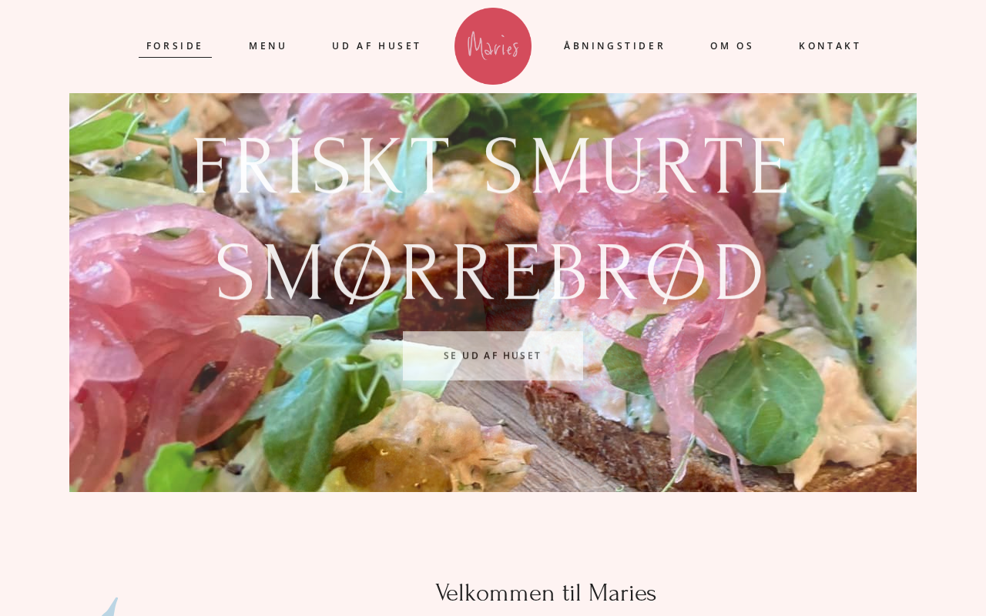Click the word FRISKT in the hero headline
Viewport: 986px width, 616px height.
tap(320, 166)
